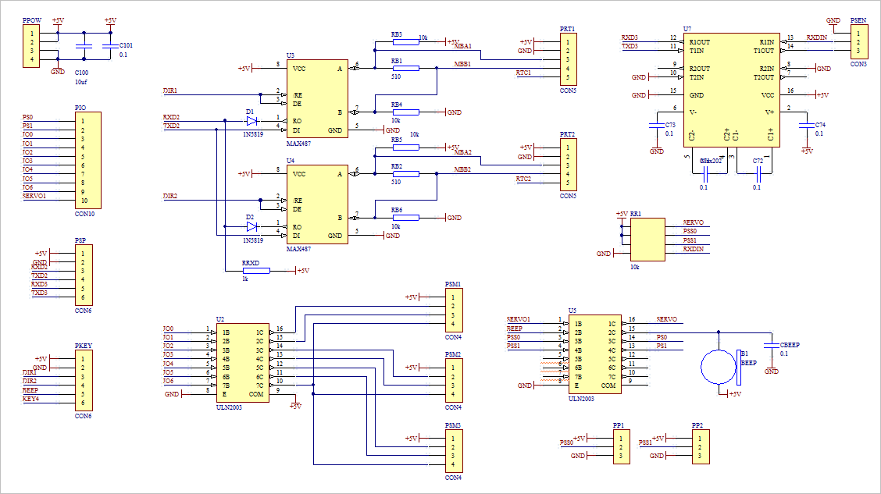This screenshot has width=881, height=494.
Task: Select capacitor C100 10uf
Action: [84, 46]
